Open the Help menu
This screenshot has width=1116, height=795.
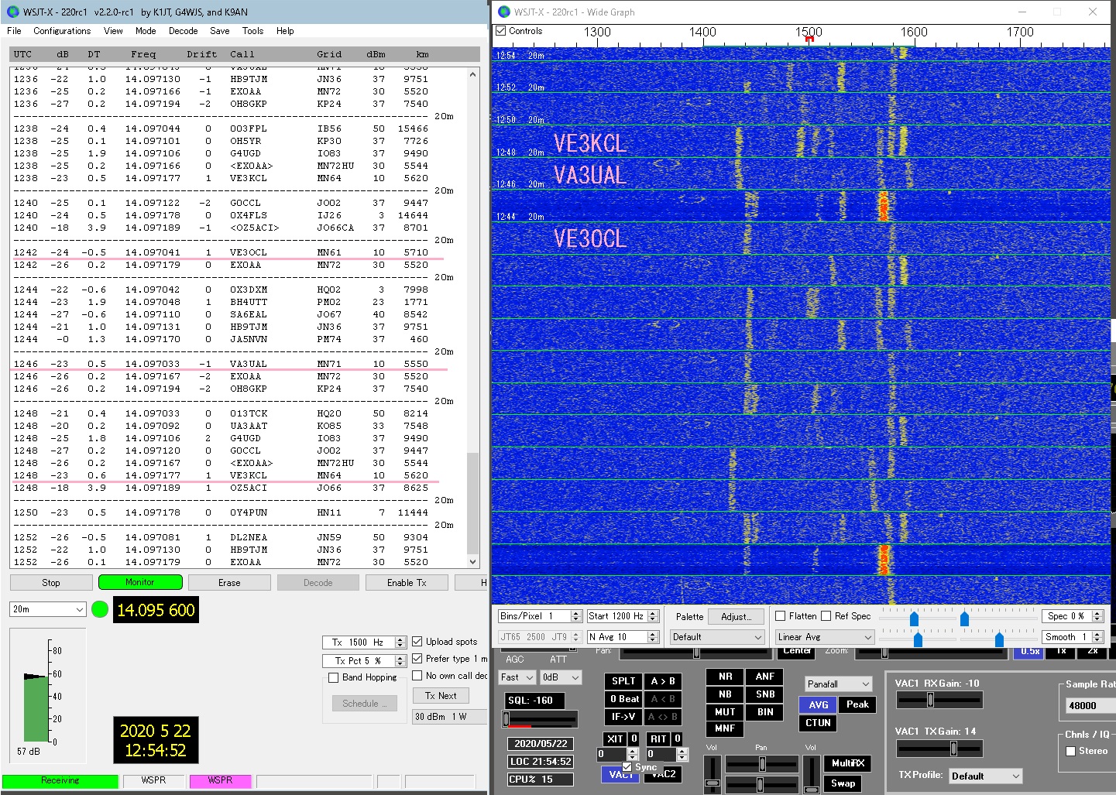click(x=285, y=31)
